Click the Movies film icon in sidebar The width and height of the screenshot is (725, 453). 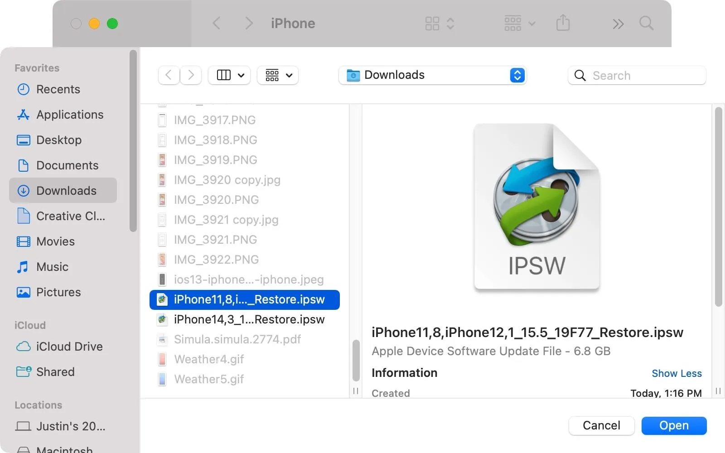pos(24,241)
